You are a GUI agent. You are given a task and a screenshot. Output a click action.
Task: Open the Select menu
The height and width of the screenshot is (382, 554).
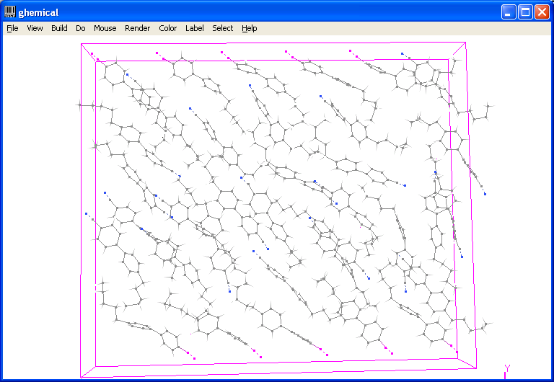click(x=223, y=28)
